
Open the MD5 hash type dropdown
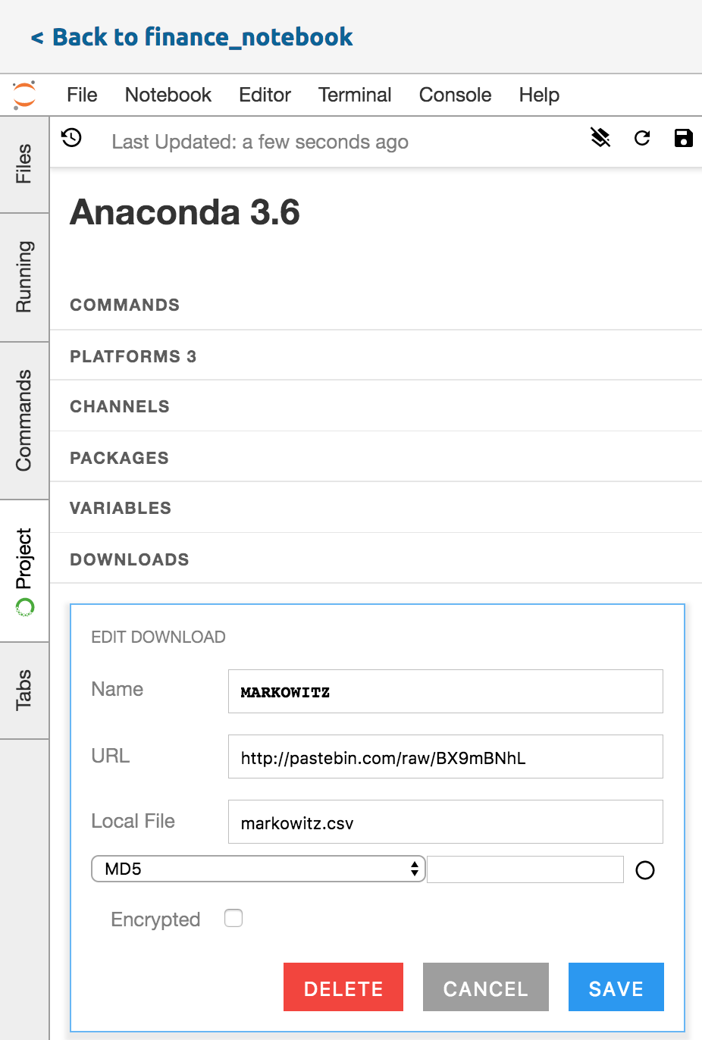click(258, 869)
